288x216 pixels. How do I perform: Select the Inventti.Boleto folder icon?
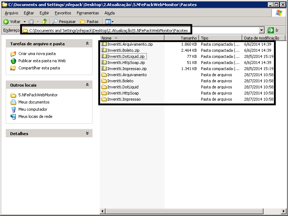(x=104, y=81)
